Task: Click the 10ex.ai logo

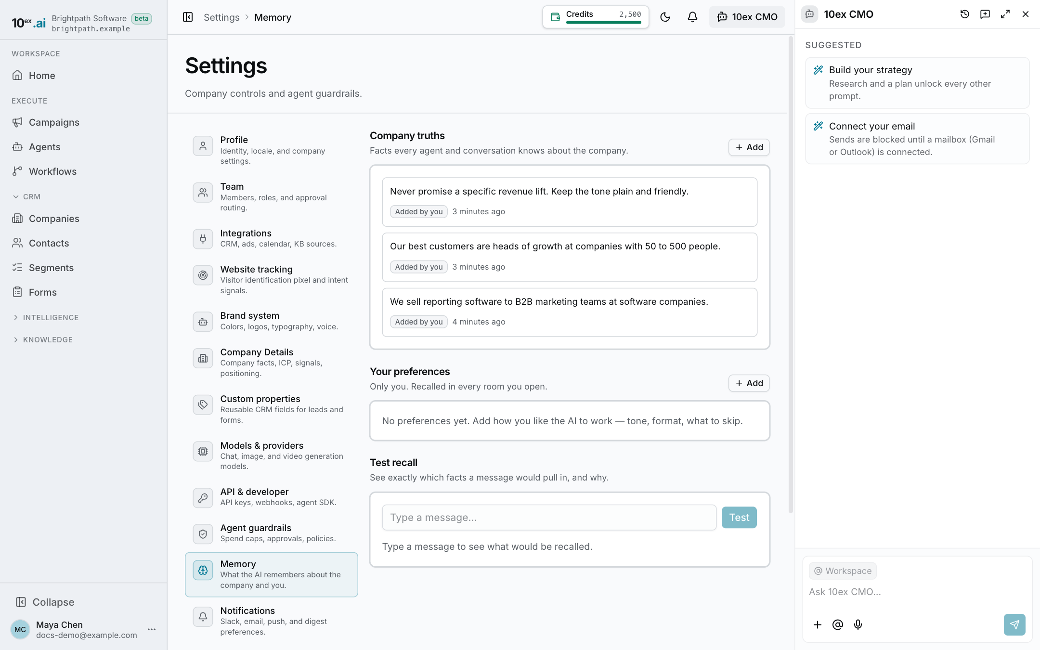Action: pos(28,23)
